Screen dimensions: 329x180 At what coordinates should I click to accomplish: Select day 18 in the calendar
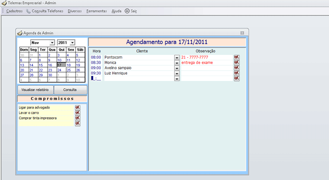tap(71, 65)
